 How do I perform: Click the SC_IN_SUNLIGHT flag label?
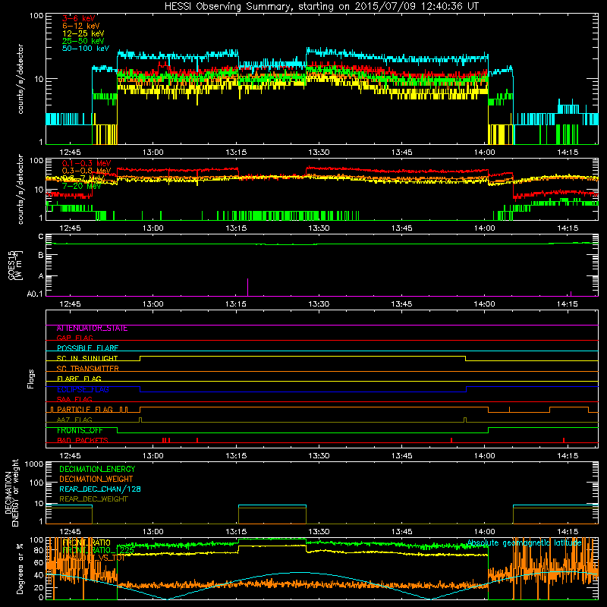pos(87,358)
